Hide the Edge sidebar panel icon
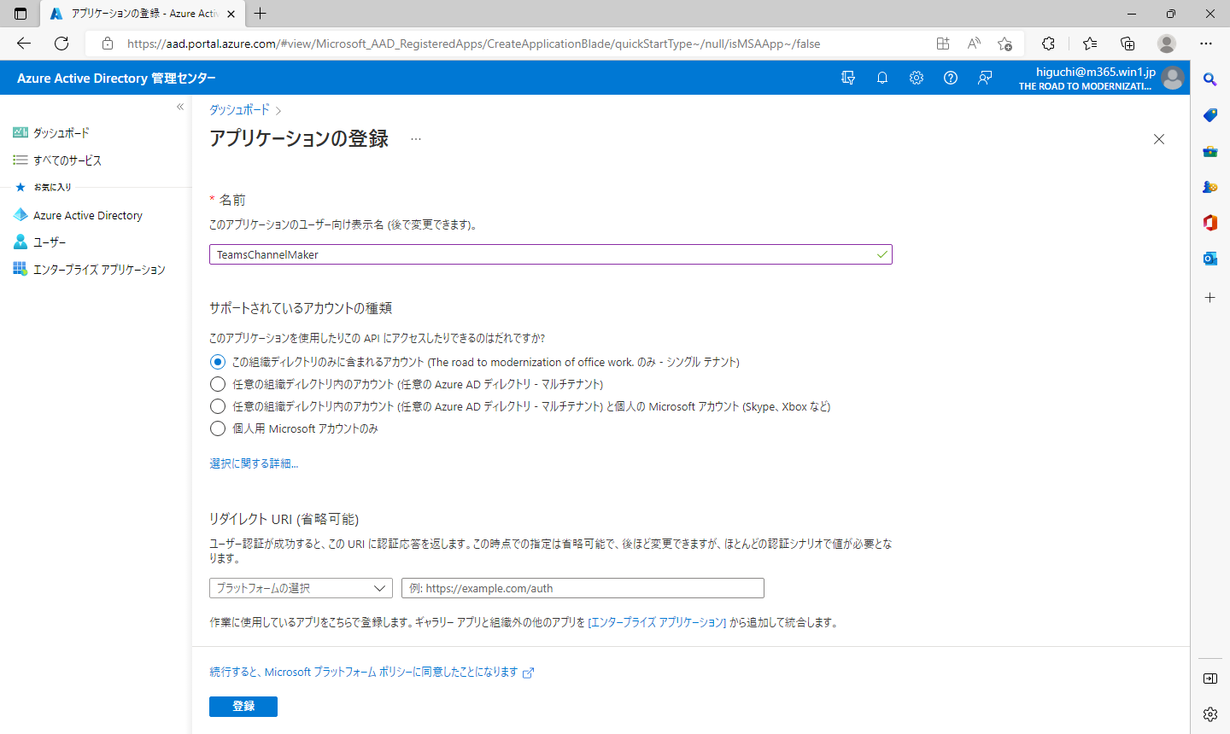Viewport: 1230px width, 734px height. tap(1210, 679)
